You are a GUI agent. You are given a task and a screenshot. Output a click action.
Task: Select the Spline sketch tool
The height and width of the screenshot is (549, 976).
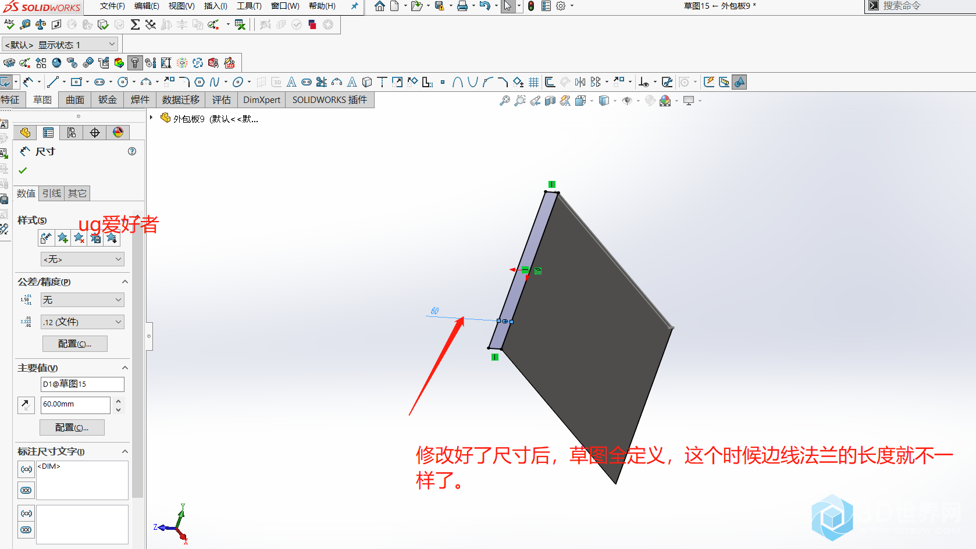215,82
